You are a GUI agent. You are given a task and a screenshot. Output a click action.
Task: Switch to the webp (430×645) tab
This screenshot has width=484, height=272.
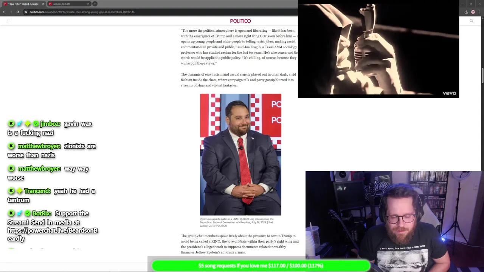pyautogui.click(x=69, y=4)
